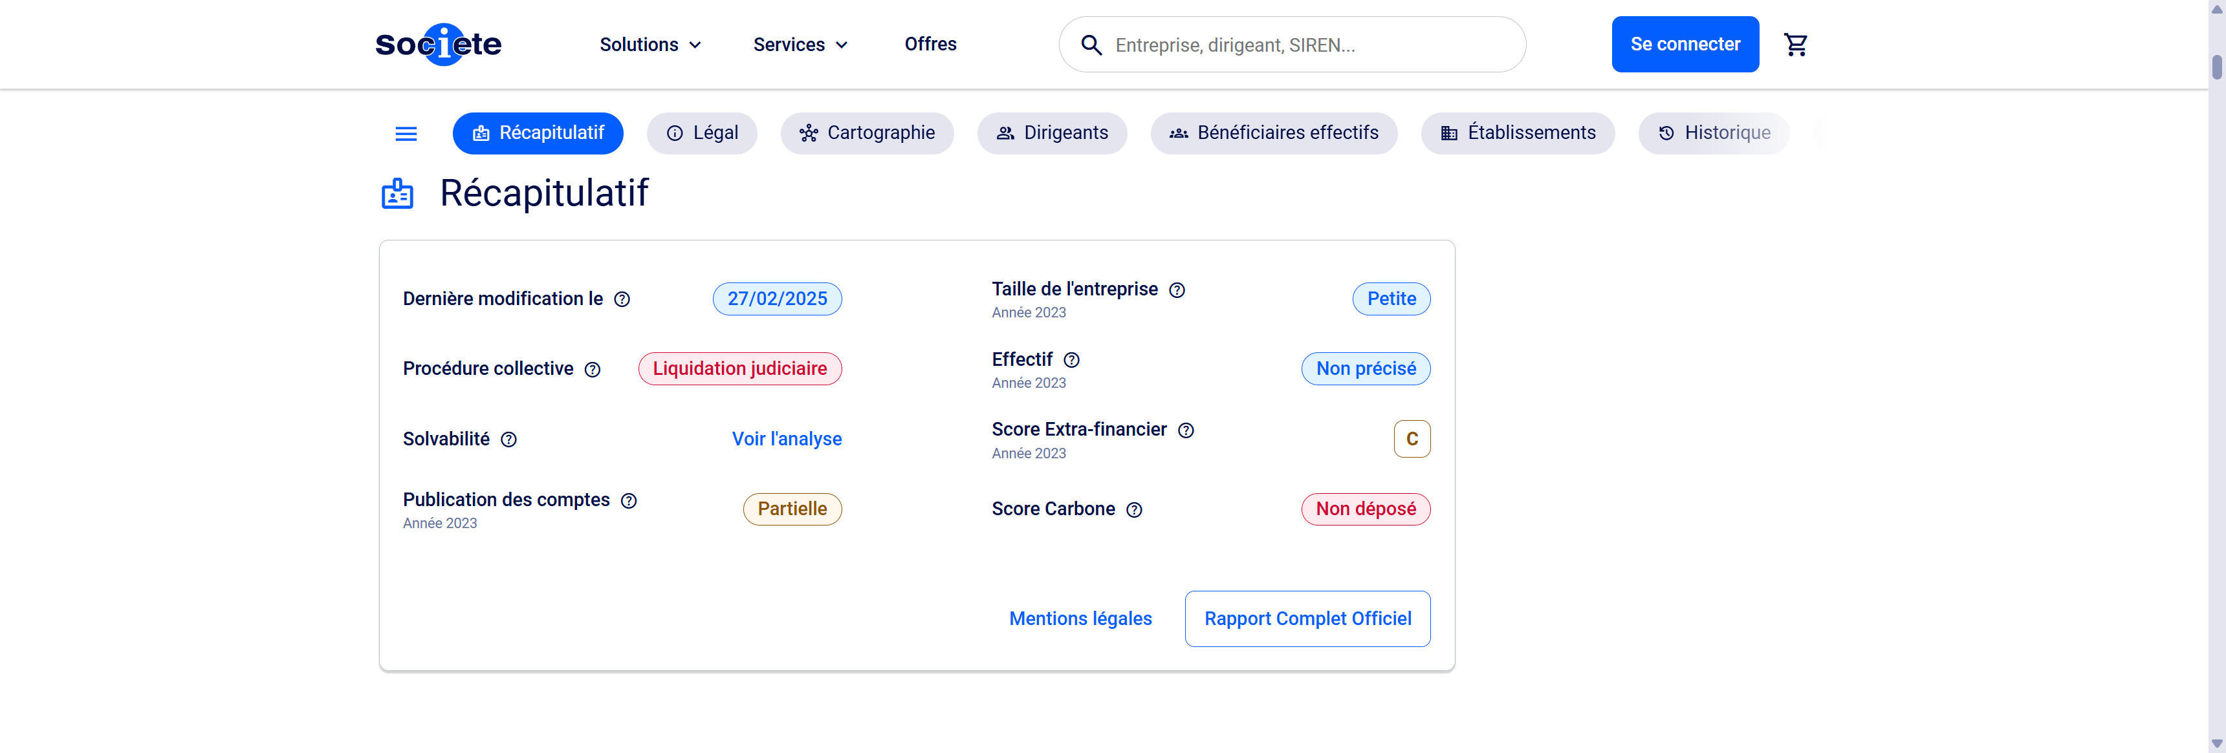Follow the Voir l'analyse link
This screenshot has width=2226, height=753.
(x=787, y=439)
